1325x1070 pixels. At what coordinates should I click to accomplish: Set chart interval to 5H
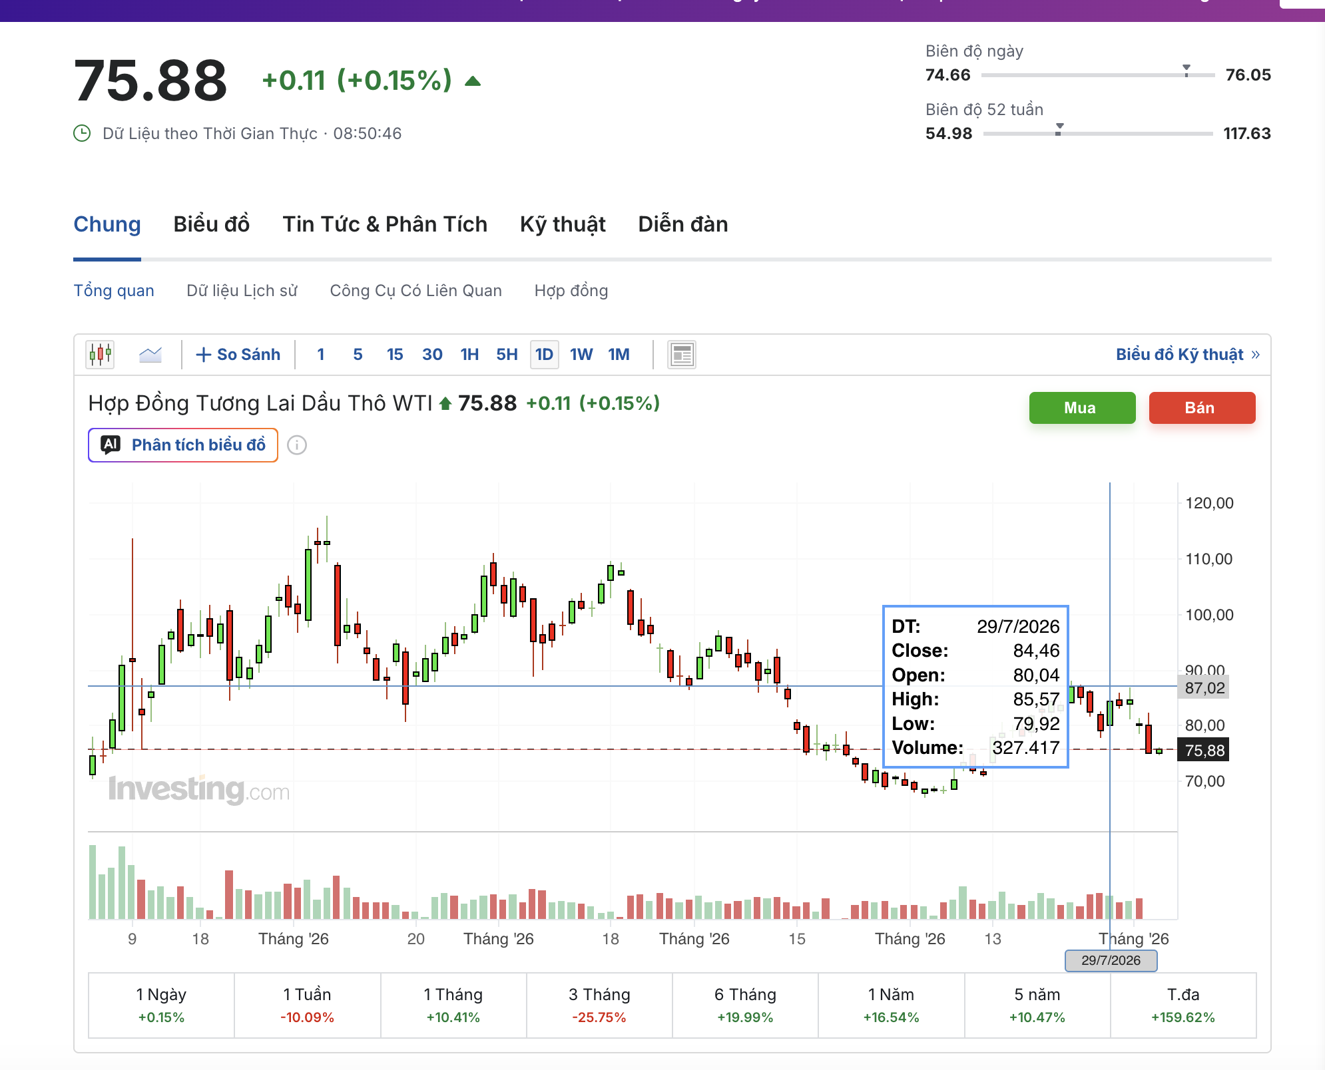tap(507, 355)
